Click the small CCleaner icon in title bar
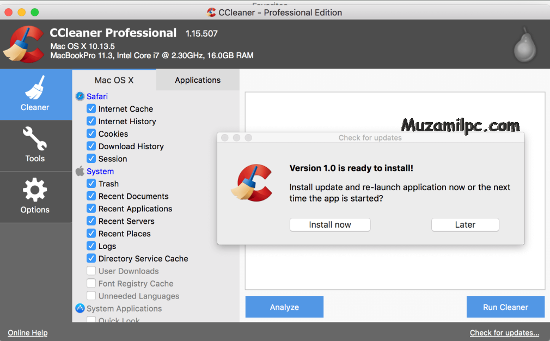 pyautogui.click(x=211, y=13)
